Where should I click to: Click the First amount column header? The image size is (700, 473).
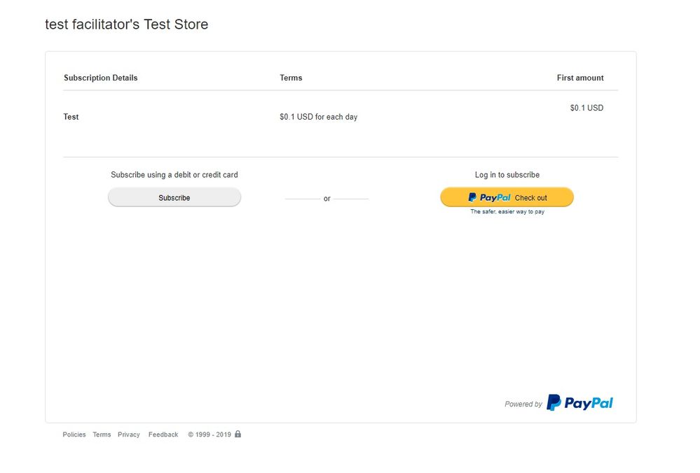point(580,78)
